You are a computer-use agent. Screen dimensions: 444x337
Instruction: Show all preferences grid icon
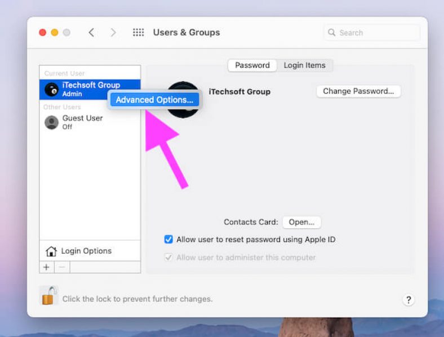click(x=139, y=32)
